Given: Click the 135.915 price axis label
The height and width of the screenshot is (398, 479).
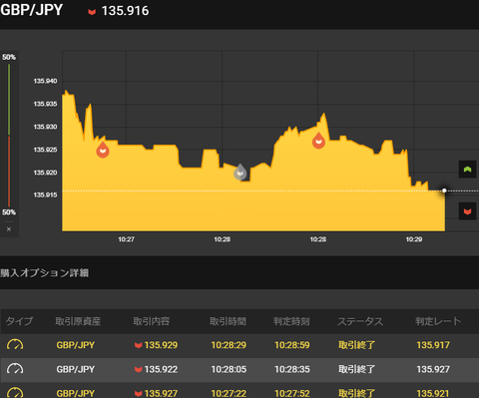Looking at the screenshot, I should coord(45,195).
